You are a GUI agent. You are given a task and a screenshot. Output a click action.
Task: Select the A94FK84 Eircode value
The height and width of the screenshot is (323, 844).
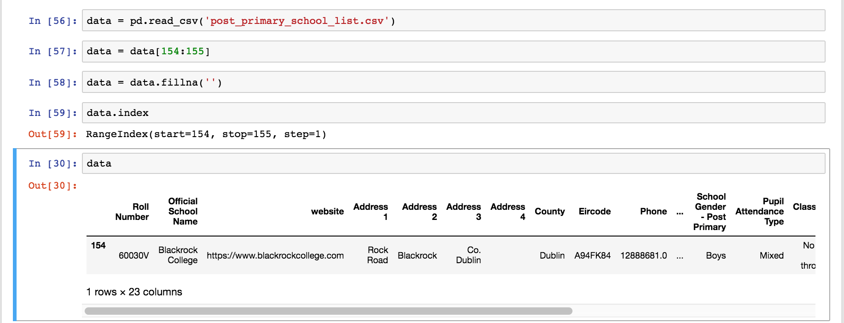(592, 255)
